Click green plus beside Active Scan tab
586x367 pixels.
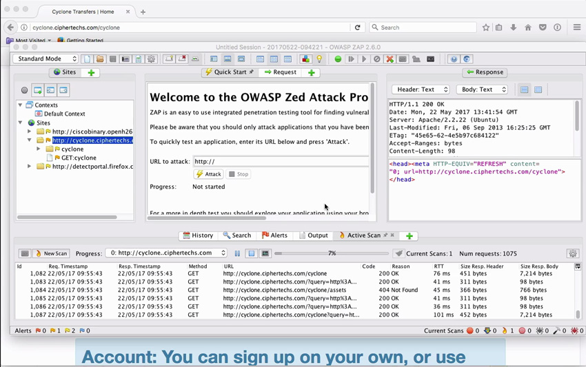(410, 236)
